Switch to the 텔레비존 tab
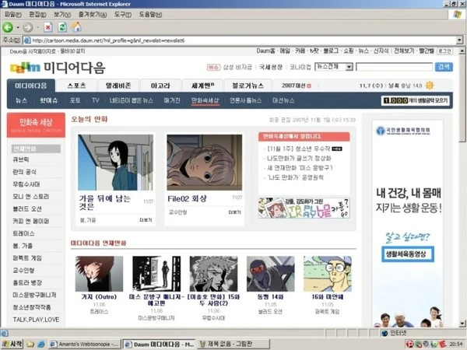 point(118,86)
